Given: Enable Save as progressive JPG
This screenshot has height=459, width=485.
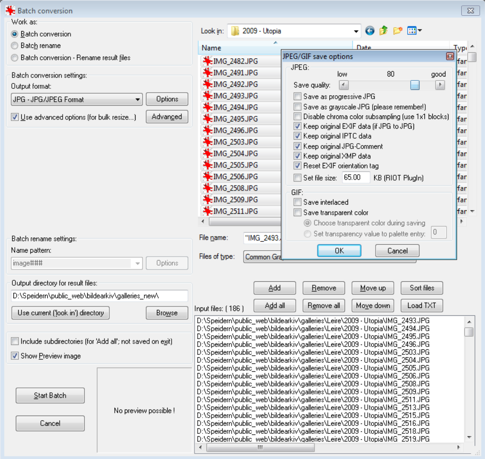Looking at the screenshot, I should click(297, 97).
